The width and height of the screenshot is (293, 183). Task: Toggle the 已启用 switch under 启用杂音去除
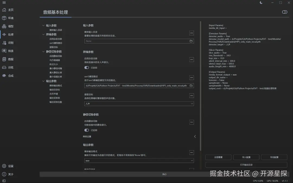point(86,67)
